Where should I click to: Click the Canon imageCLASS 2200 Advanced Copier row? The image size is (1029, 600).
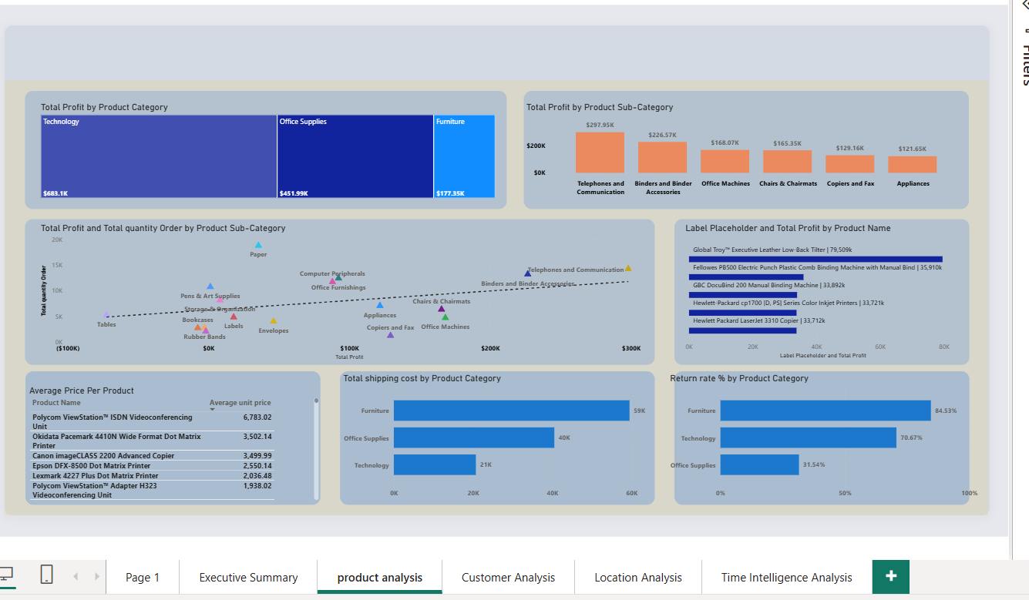tap(153, 456)
